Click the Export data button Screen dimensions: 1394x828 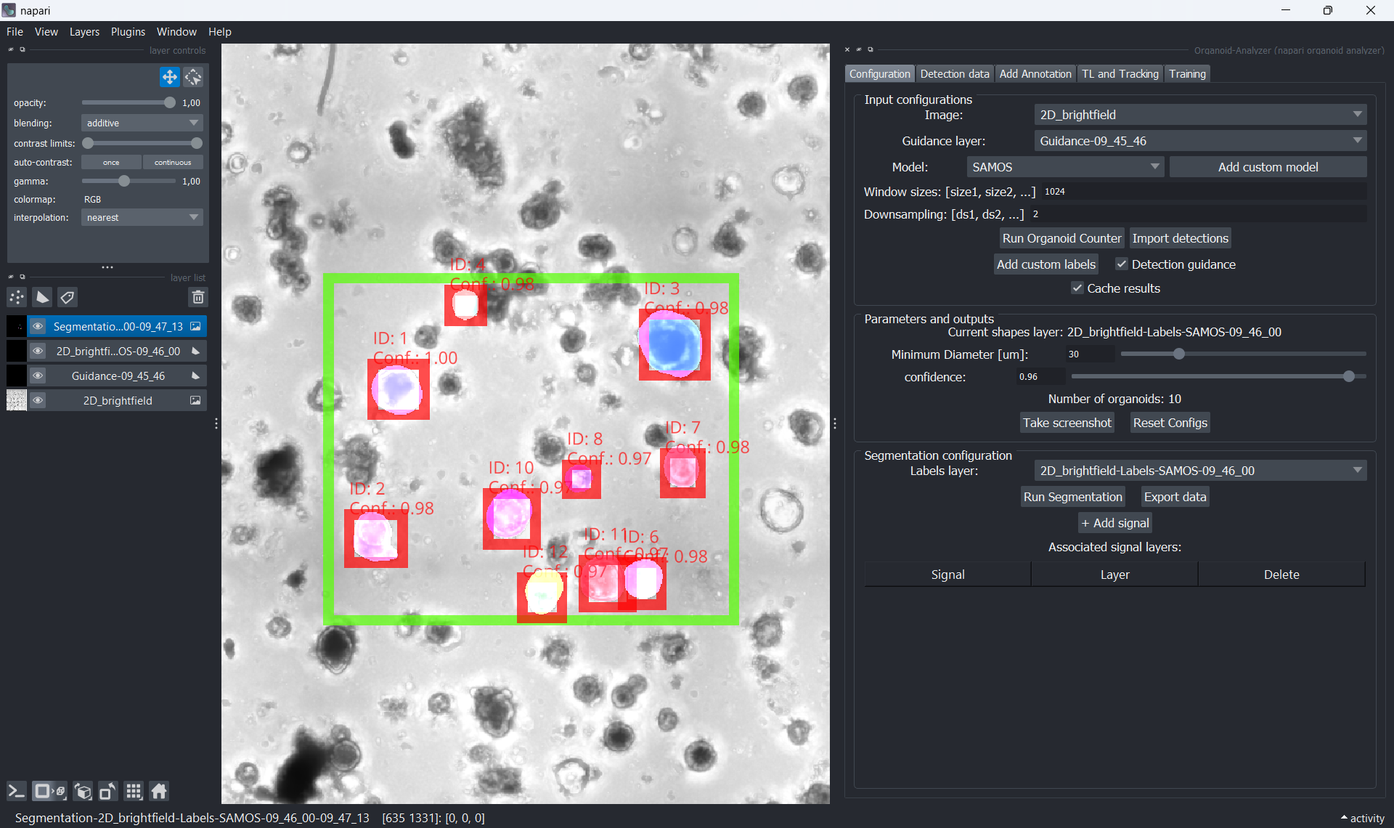pos(1175,497)
